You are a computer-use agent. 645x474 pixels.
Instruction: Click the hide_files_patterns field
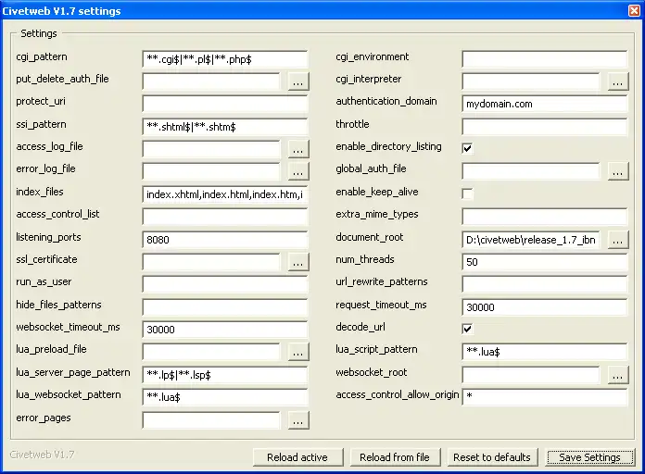pyautogui.click(x=225, y=307)
